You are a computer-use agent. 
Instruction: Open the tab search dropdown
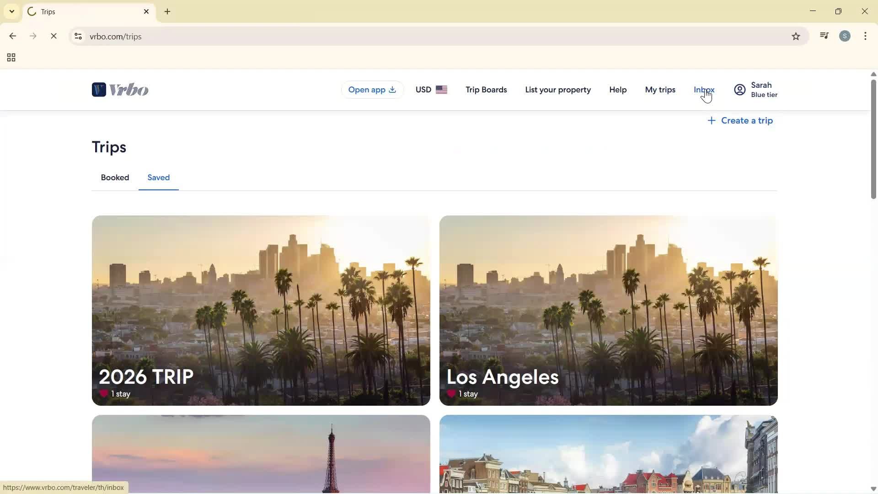pos(11,11)
